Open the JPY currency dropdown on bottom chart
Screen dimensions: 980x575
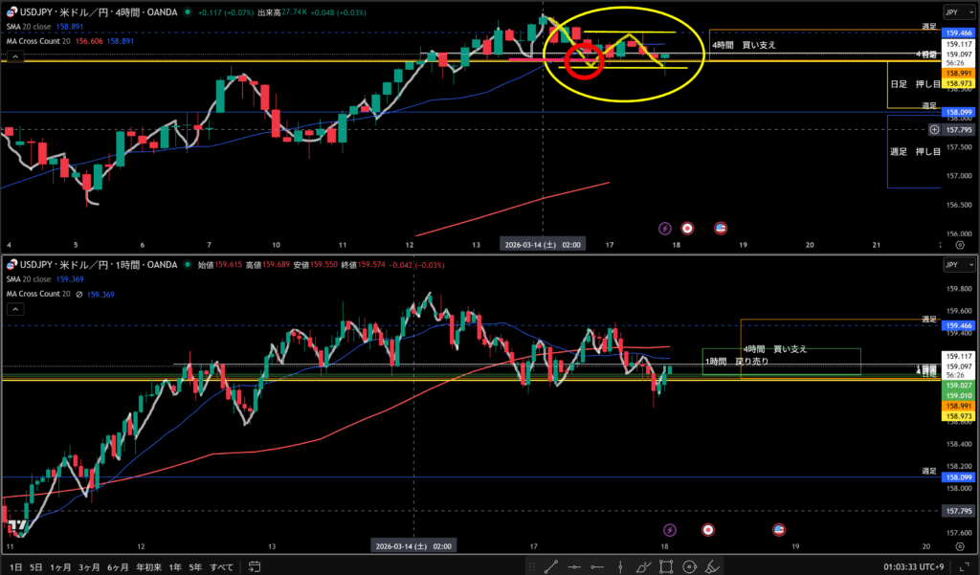pyautogui.click(x=958, y=264)
